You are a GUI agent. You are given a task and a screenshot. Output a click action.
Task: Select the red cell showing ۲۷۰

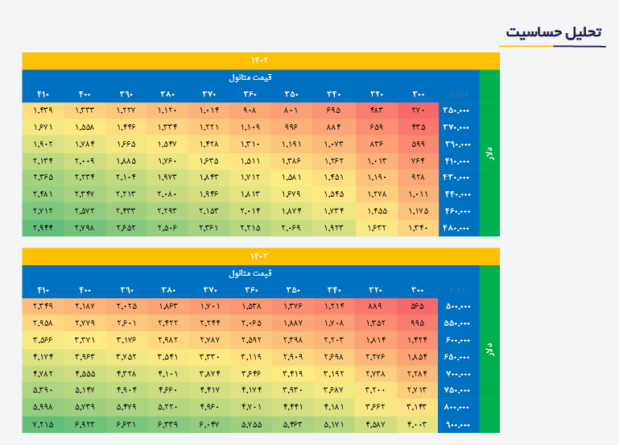point(419,110)
